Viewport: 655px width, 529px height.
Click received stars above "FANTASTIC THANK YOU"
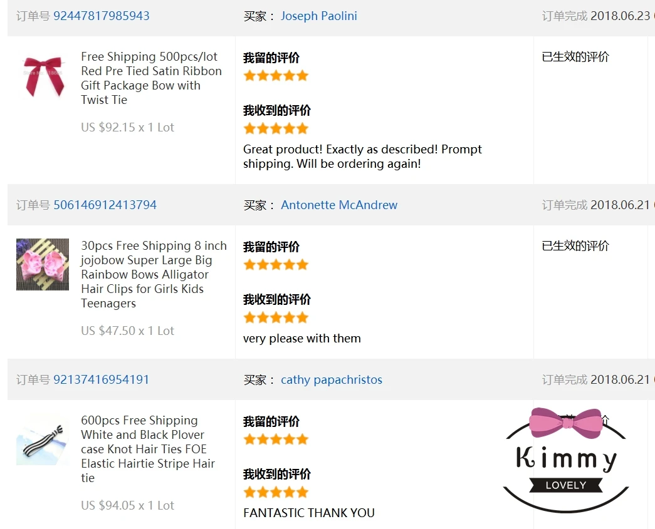click(x=276, y=492)
